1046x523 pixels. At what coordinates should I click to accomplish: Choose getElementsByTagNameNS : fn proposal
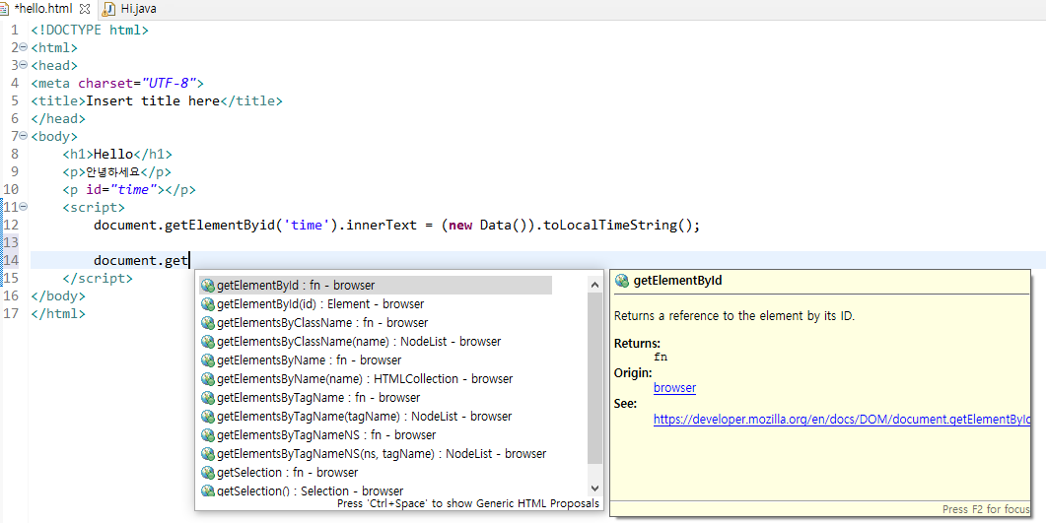pyautogui.click(x=376, y=434)
